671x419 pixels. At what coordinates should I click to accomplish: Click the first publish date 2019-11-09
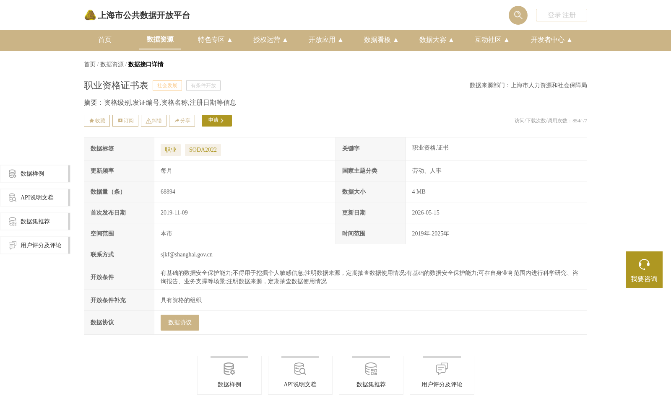(x=174, y=213)
